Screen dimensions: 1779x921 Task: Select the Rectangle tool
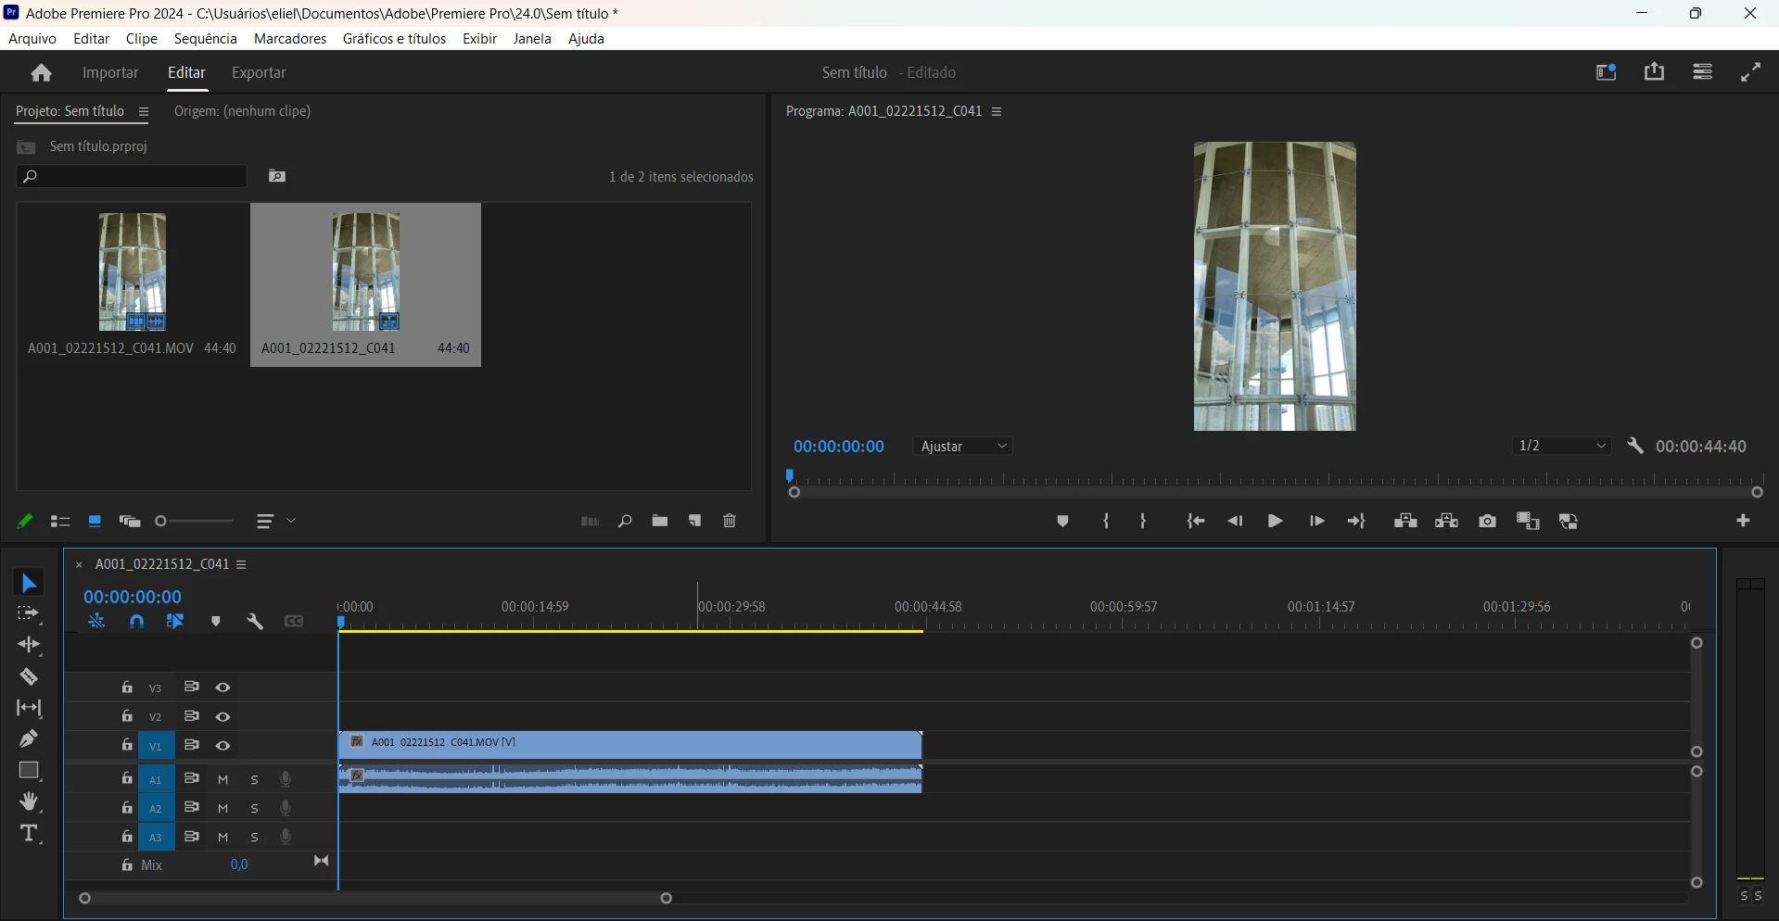click(x=29, y=771)
